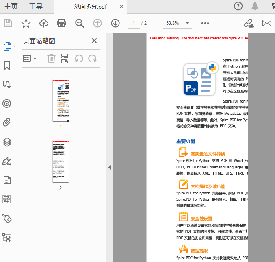Select the page thumbnails sidebar icon
Image resolution: width=275 pixels, height=262 pixels.
[8, 46]
